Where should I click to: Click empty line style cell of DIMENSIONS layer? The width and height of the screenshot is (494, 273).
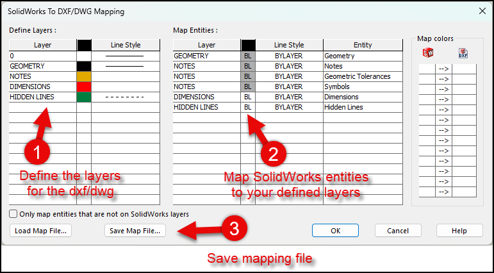(126, 87)
